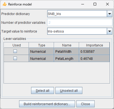Click the SNB_Iris combo box field
Screen dimensions: 114x109
tap(77, 14)
